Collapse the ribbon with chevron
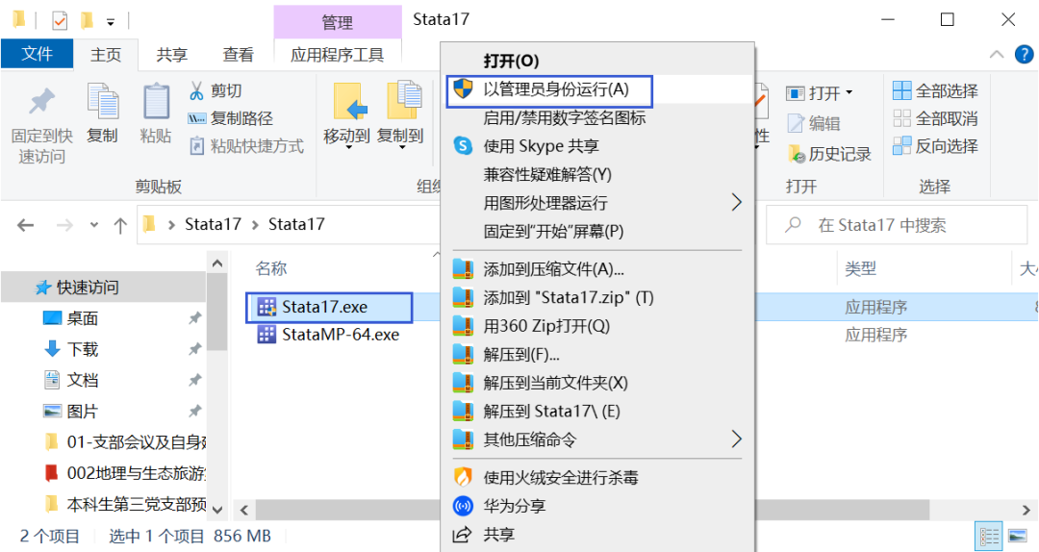 [x=997, y=55]
